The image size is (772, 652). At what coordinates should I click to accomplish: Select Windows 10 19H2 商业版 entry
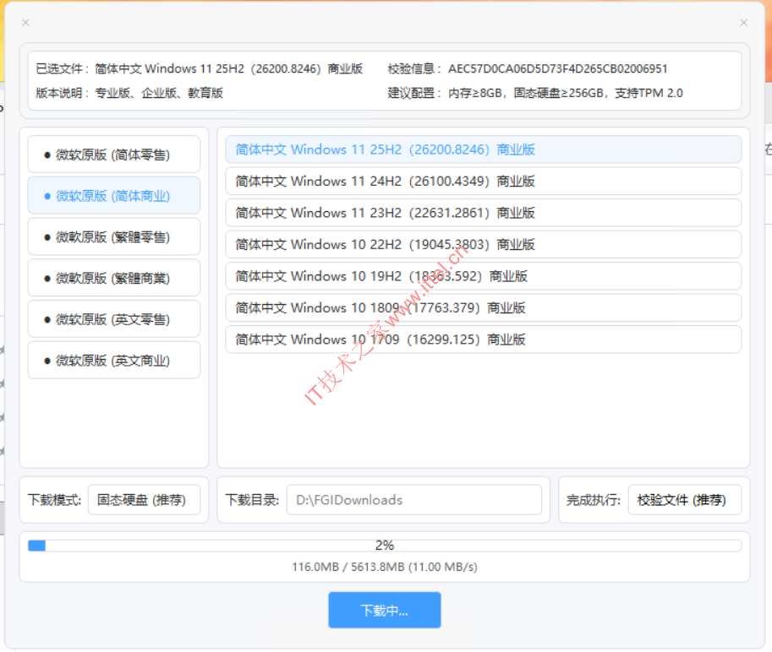coord(483,276)
